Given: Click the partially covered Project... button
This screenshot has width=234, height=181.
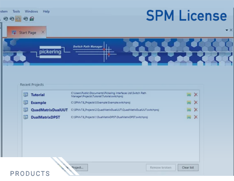Looking at the screenshot, I should tap(79, 167).
